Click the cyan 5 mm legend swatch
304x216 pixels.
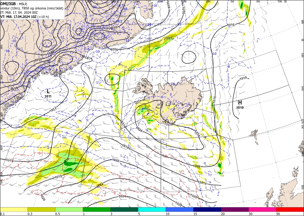[152, 209]
